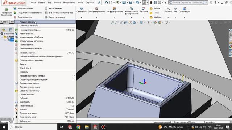This screenshot has width=232, height=130.
Task: Expand the Многоосевое фрезерование dropdown arrow
Action: click(131, 18)
